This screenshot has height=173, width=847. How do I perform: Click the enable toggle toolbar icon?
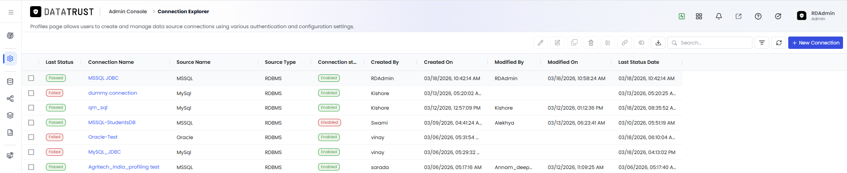[642, 43]
